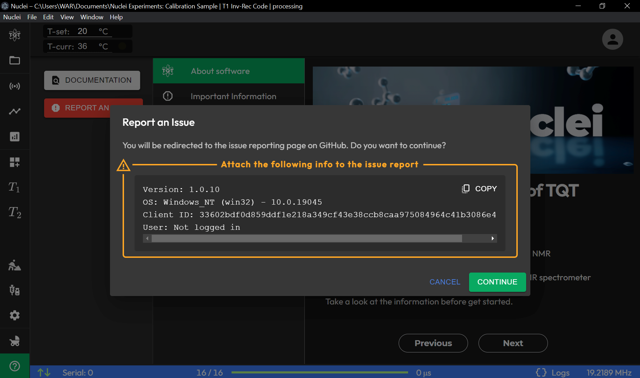The height and width of the screenshot is (378, 640).
Task: Continue to GitHub issue page
Action: pos(497,282)
